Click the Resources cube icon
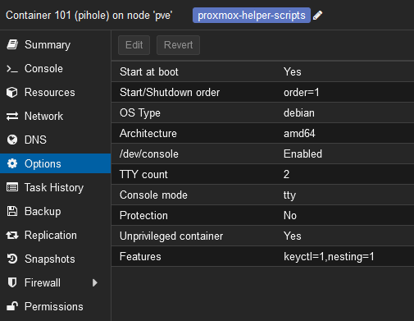The width and height of the screenshot is (414, 321). click(x=12, y=92)
